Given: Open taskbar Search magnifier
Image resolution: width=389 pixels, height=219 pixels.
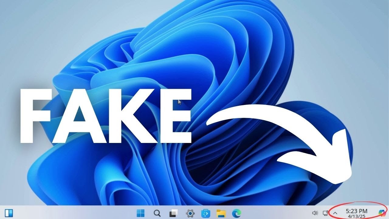Looking at the screenshot, I should pyautogui.click(x=157, y=213).
